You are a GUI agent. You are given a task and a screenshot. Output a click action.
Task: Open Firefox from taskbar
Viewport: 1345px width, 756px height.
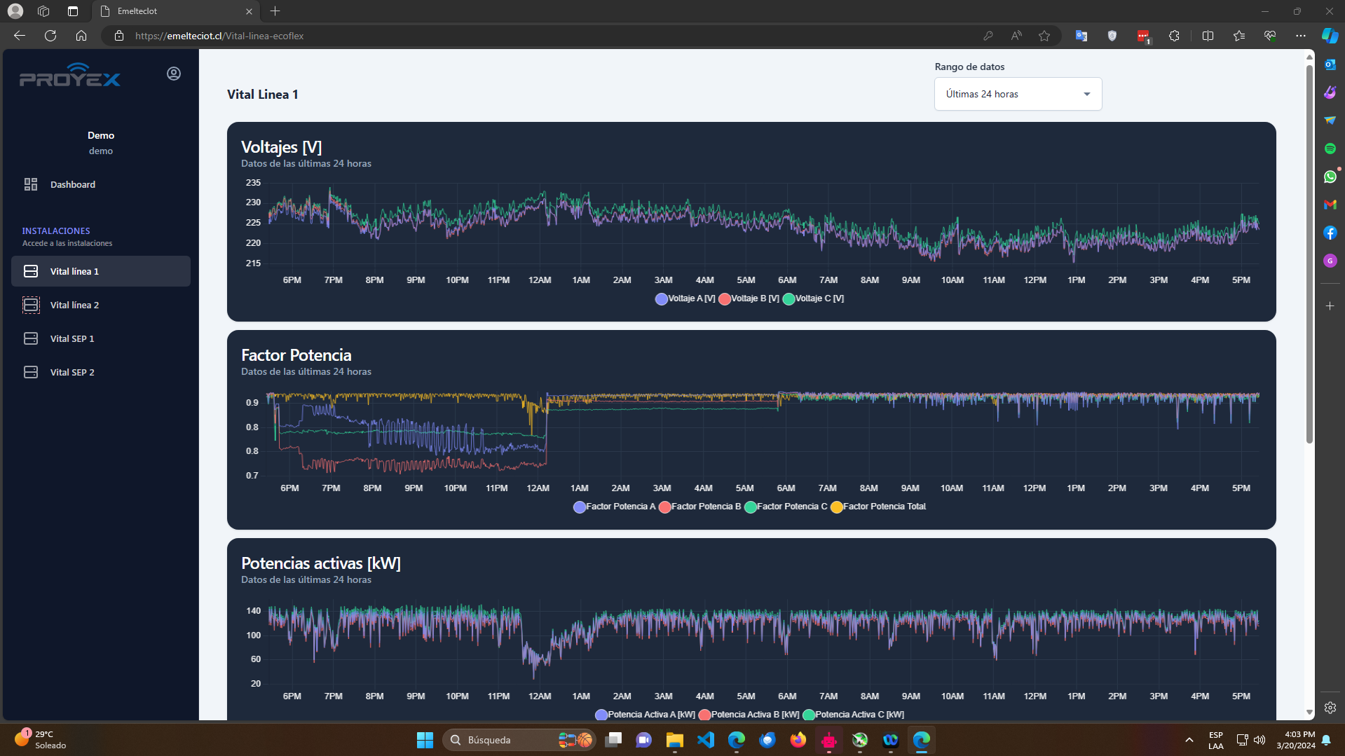(x=798, y=740)
